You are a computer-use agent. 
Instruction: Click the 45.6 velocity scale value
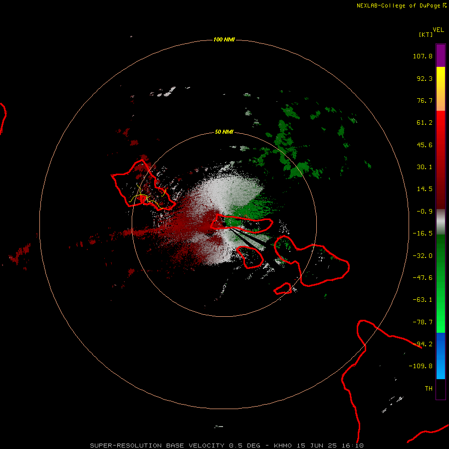[425, 145]
